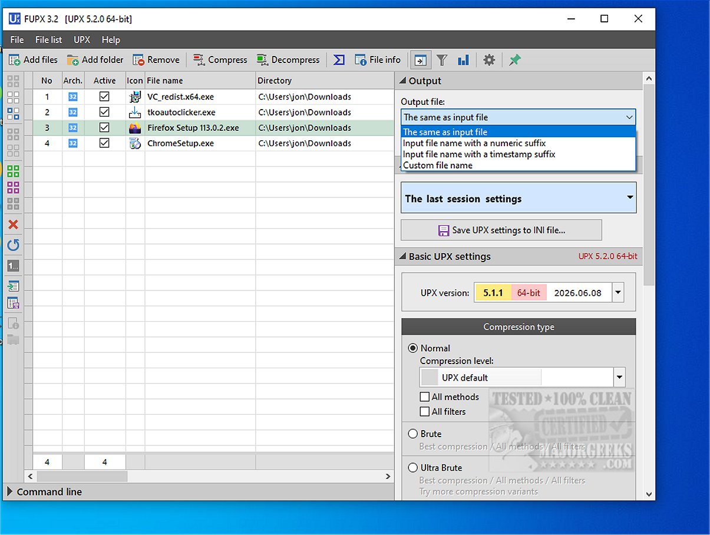Click the Add folder toolbar button
This screenshot has width=710, height=535.
pyautogui.click(x=95, y=60)
